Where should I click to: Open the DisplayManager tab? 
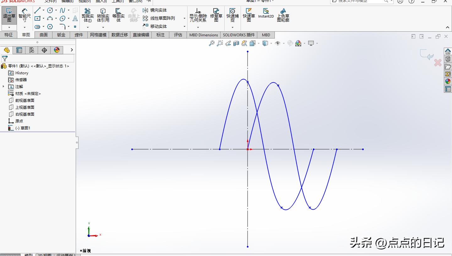point(57,50)
